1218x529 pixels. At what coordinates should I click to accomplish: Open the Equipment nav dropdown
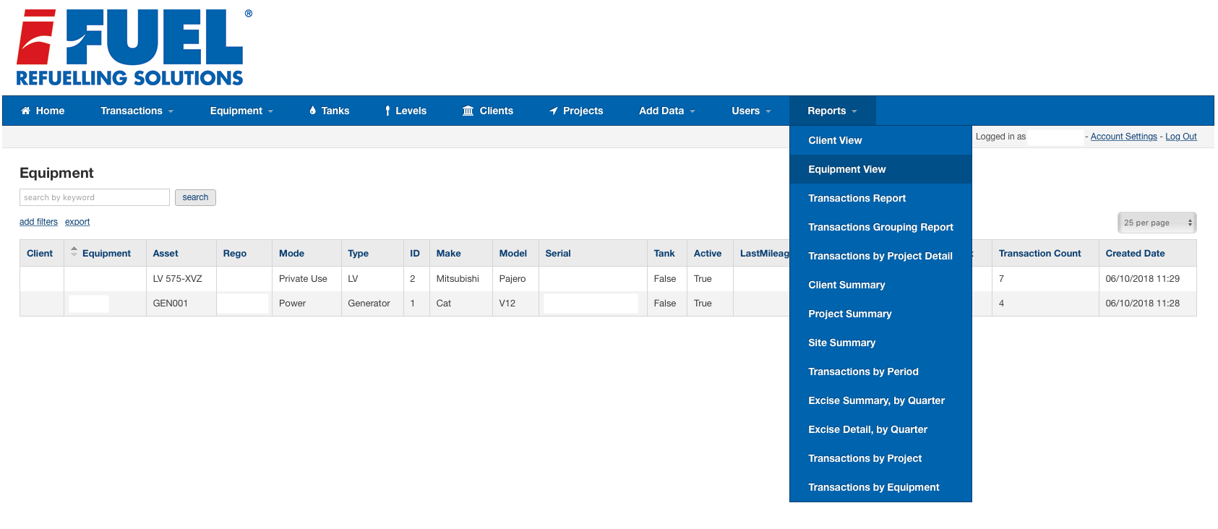pos(241,111)
